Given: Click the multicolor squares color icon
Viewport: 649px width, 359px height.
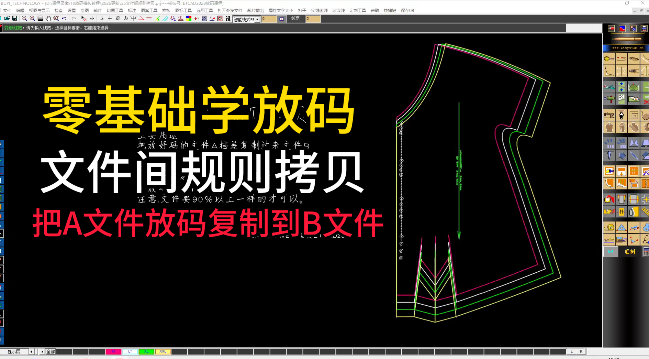Looking at the screenshot, I should coord(189,19).
